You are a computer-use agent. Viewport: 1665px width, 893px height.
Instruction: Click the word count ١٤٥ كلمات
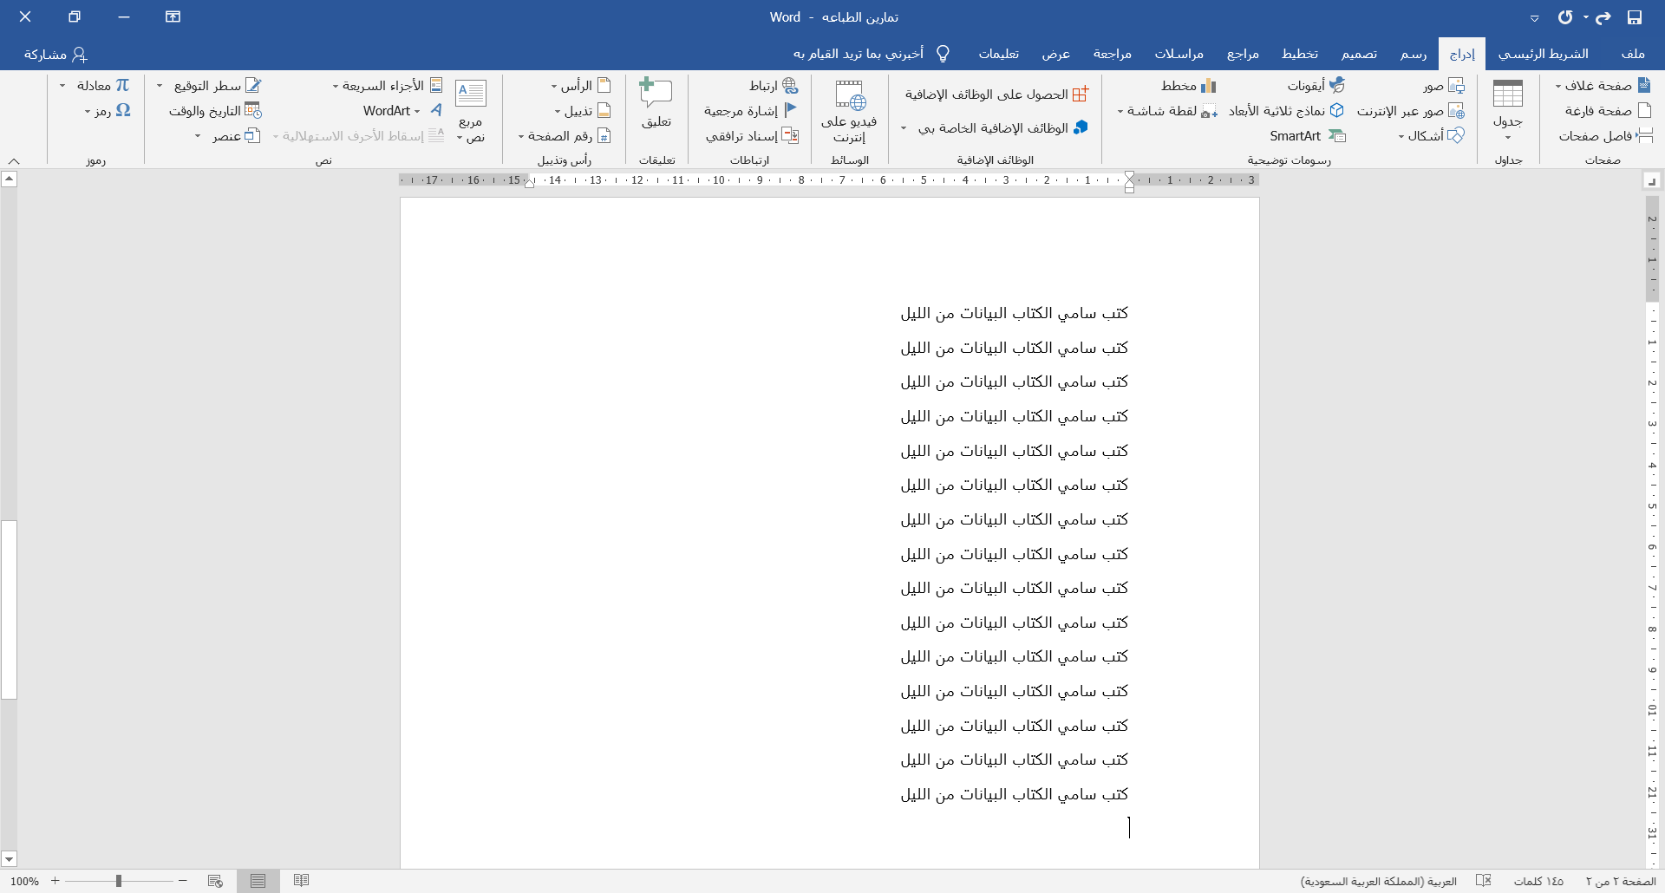pyautogui.click(x=1538, y=881)
